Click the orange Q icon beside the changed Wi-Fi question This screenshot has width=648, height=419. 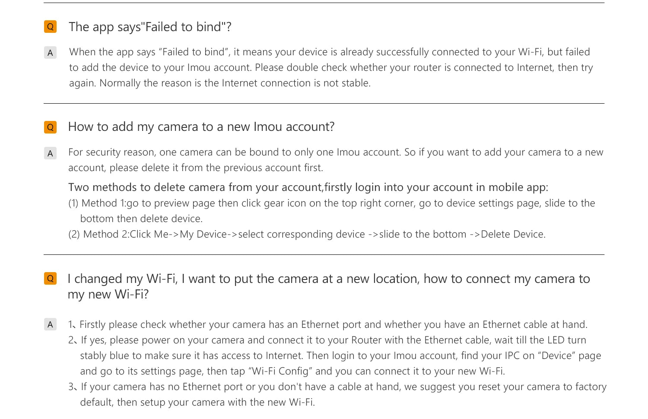tap(50, 279)
